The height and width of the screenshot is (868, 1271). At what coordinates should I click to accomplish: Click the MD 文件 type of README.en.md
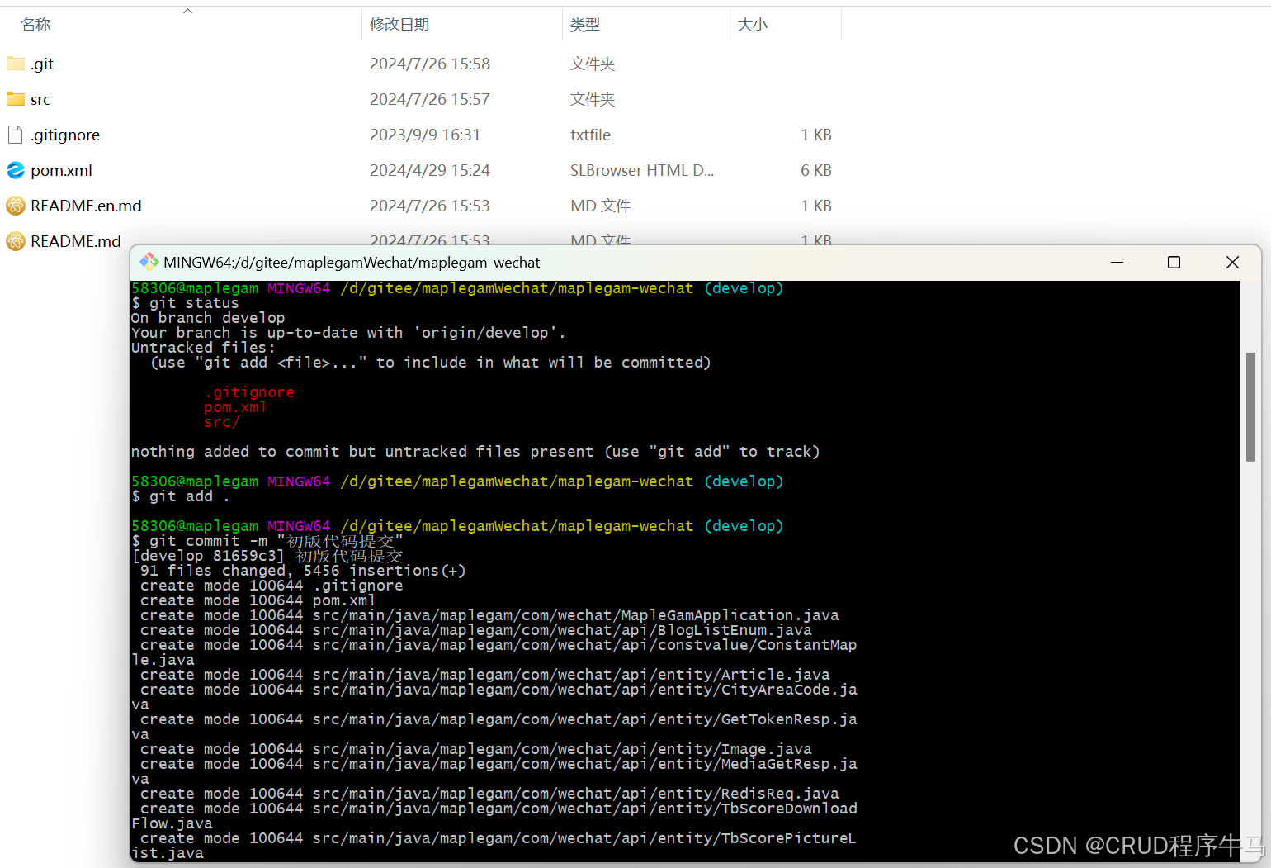pyautogui.click(x=601, y=206)
